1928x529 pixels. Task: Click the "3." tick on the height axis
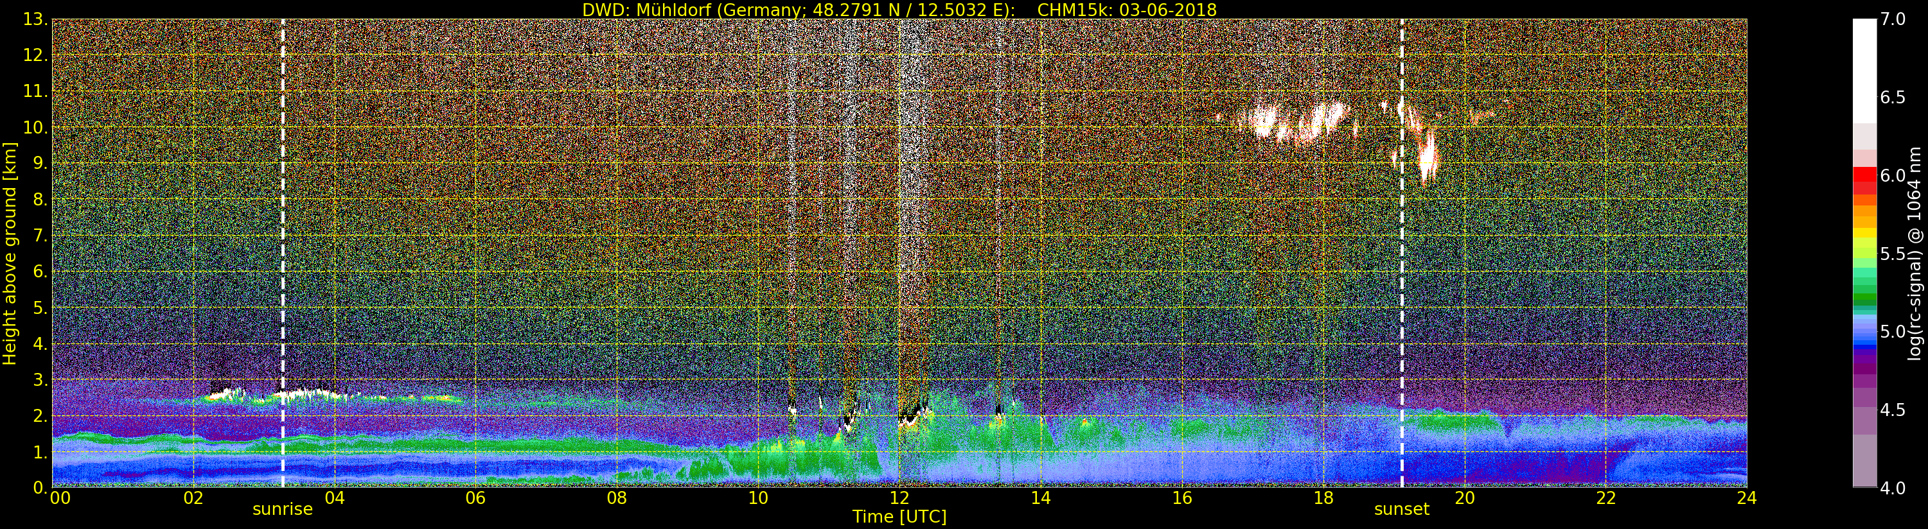click(39, 379)
